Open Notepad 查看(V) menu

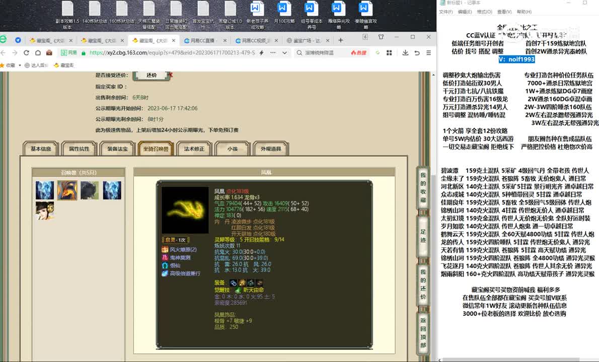point(504,12)
